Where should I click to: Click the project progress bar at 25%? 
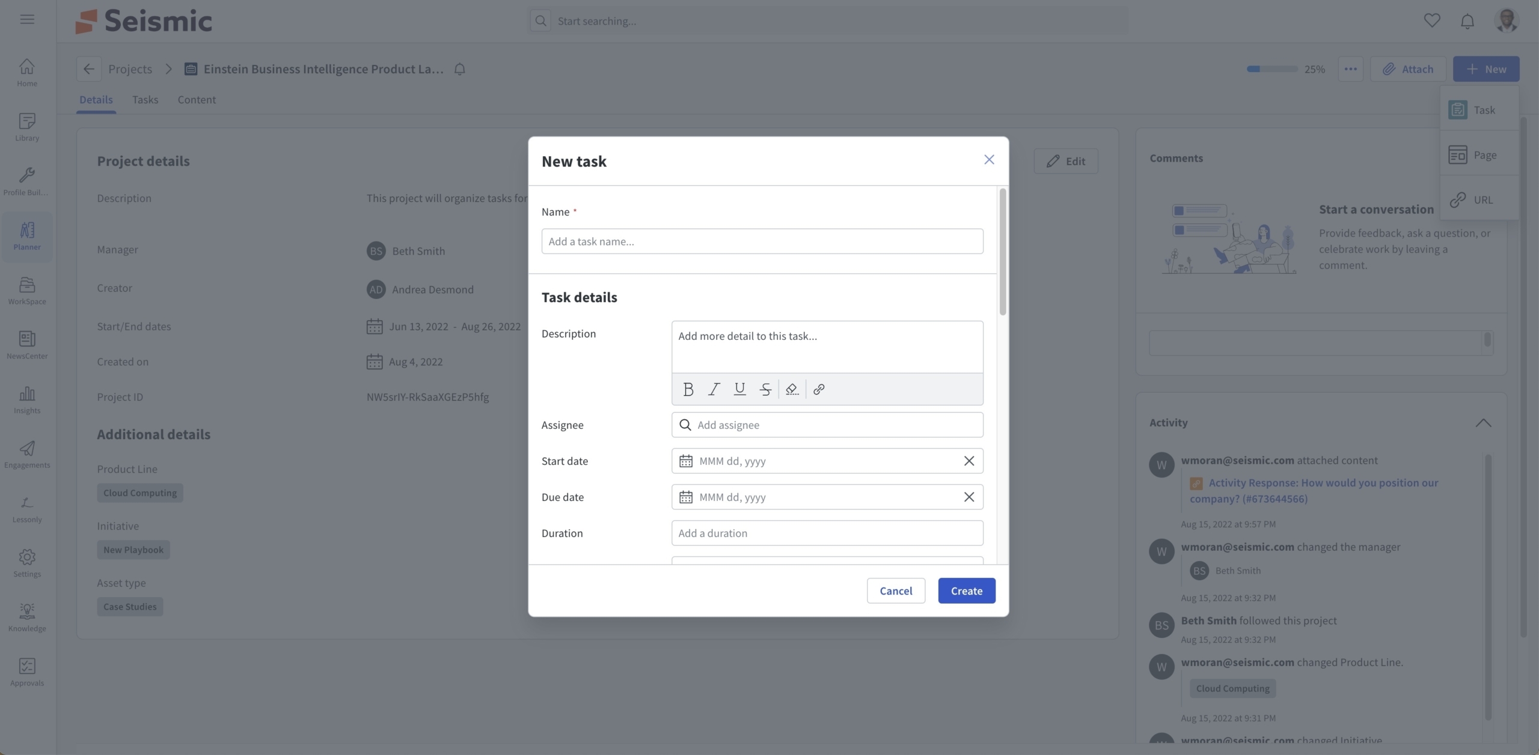tap(1271, 69)
